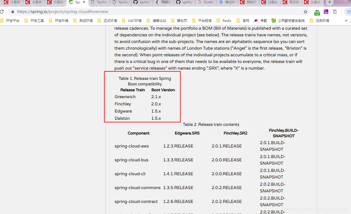Open the Redis bookmark folder
This screenshot has width=351, height=214.
point(224,21)
